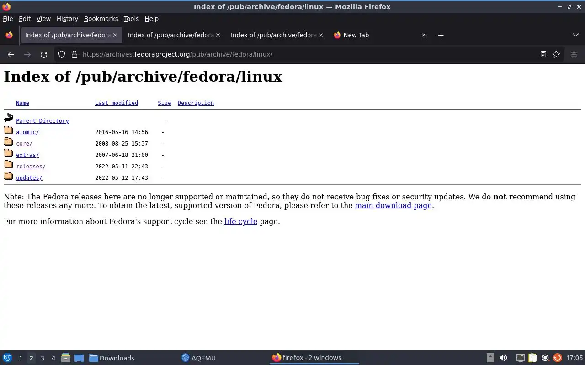Click the folder icon beside extras/
Image resolution: width=585 pixels, height=365 pixels.
8,153
